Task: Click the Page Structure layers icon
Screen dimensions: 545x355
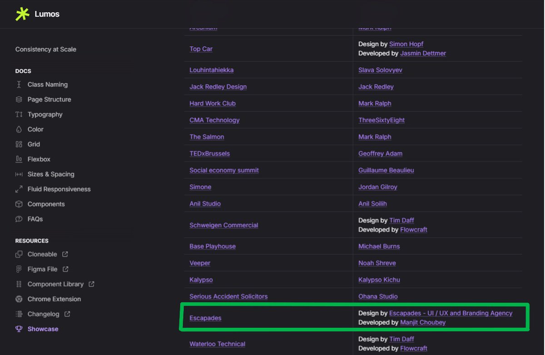Action: click(x=19, y=99)
